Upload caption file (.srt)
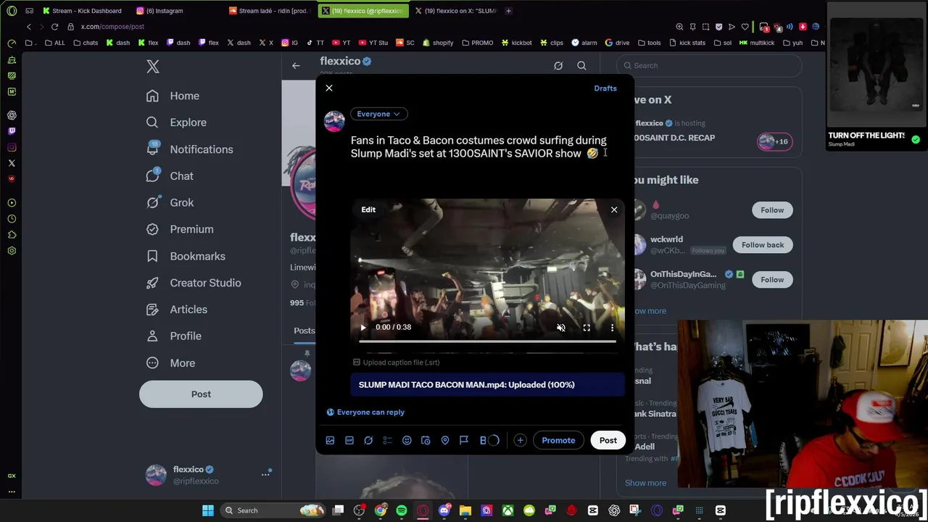 click(396, 362)
